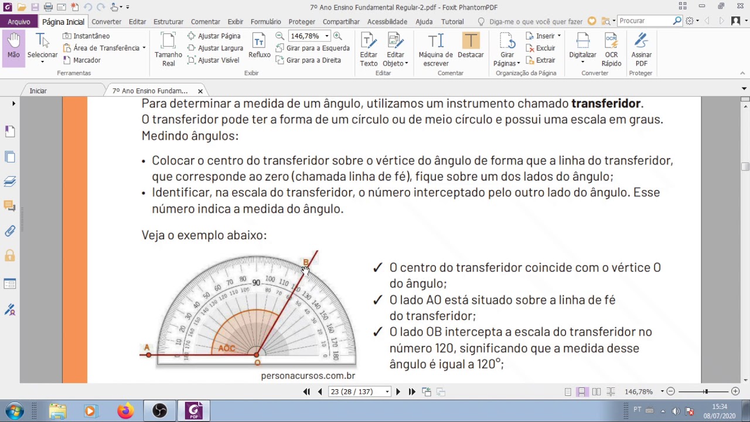The image size is (750, 422).
Task: Open the comments side panel
Action: pos(10,206)
